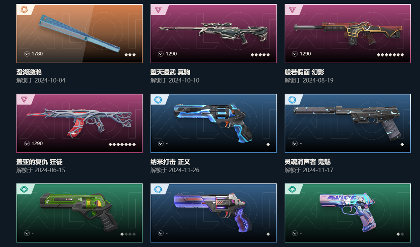Select the purple revolver skin in bottom row
The height and width of the screenshot is (247, 420).
[213, 213]
